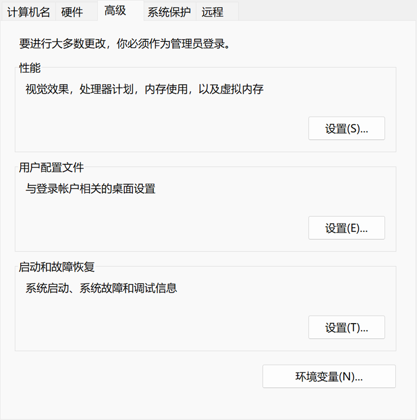Click the 用户配置文件 group label
The height and width of the screenshot is (420, 417).
51,168
